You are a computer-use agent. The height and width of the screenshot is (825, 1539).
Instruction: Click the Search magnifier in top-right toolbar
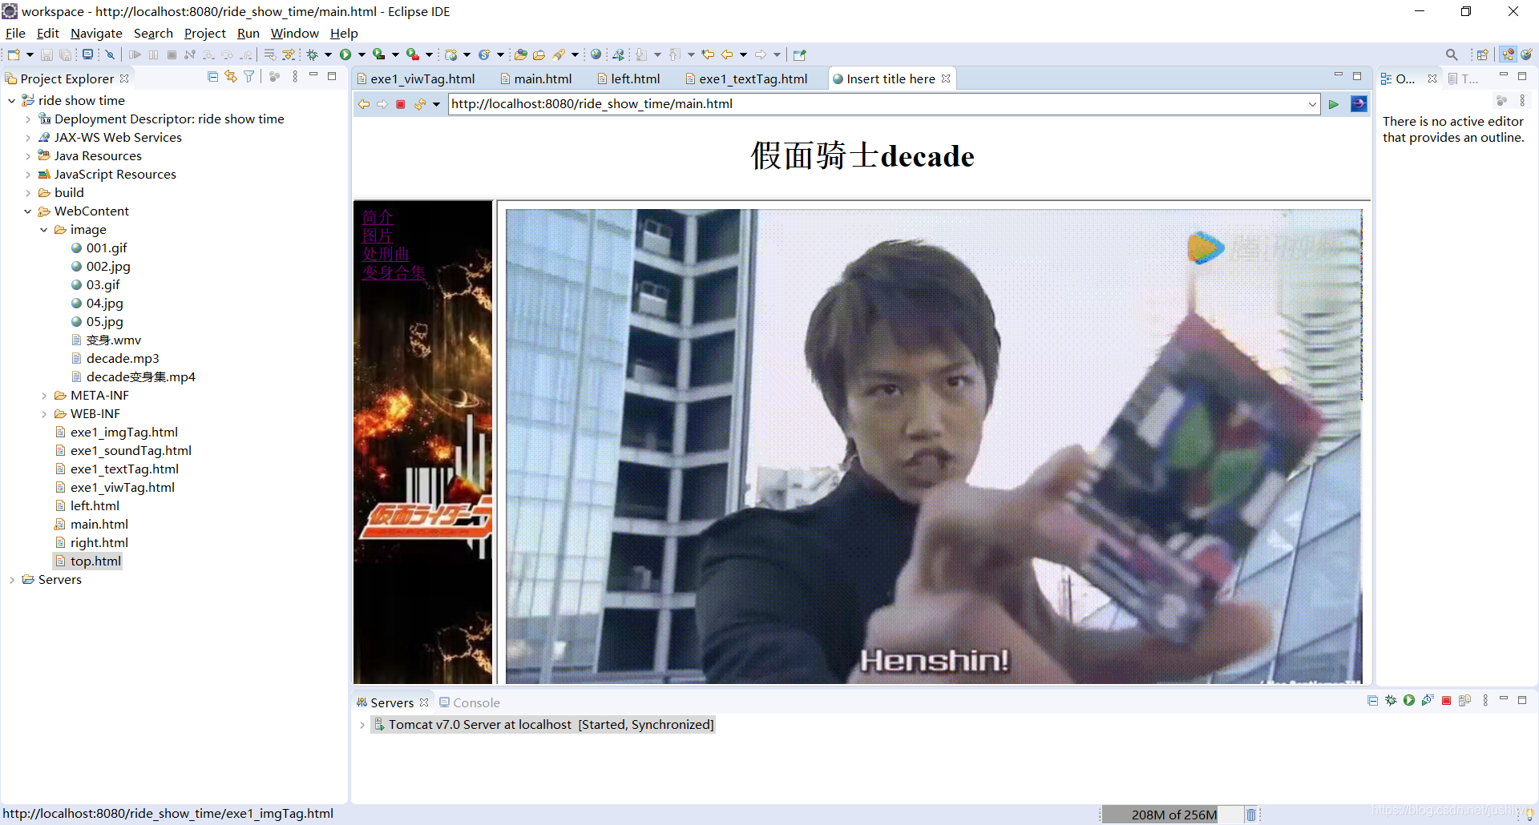tap(1452, 54)
